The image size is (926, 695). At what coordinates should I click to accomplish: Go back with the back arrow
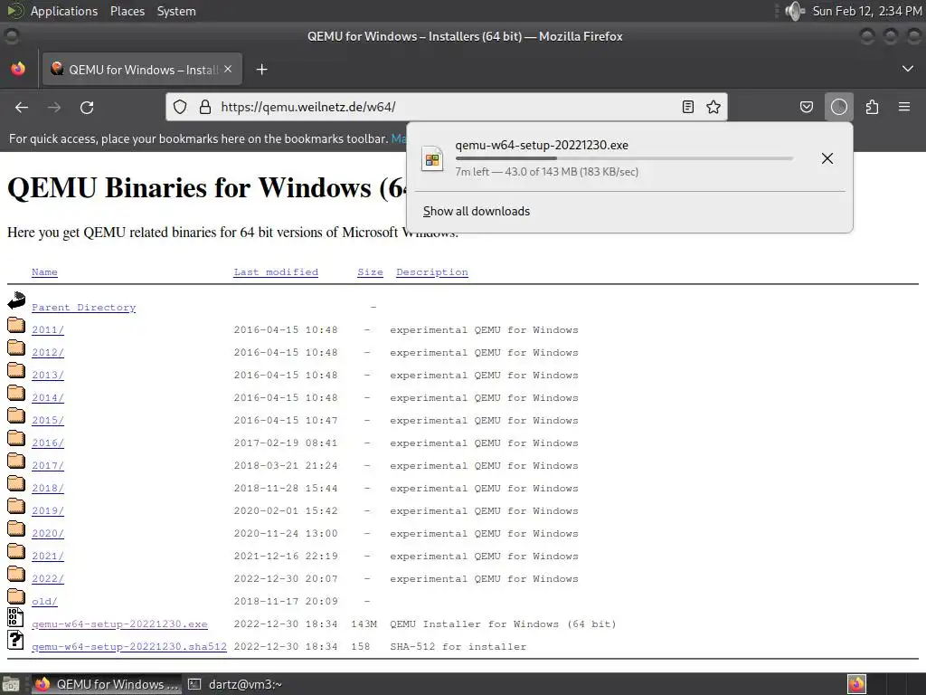(x=22, y=107)
